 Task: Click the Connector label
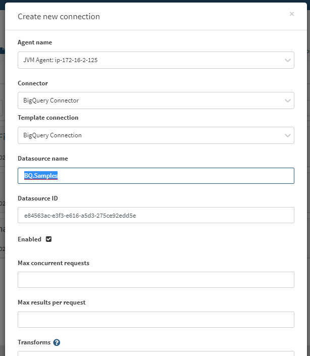coord(33,83)
